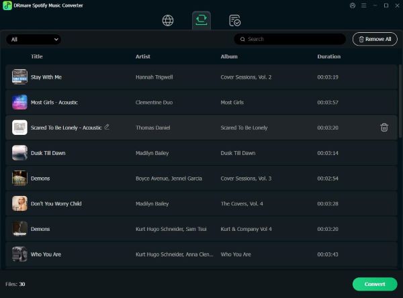Click the Title column header
This screenshot has height=298, width=403.
coord(37,56)
